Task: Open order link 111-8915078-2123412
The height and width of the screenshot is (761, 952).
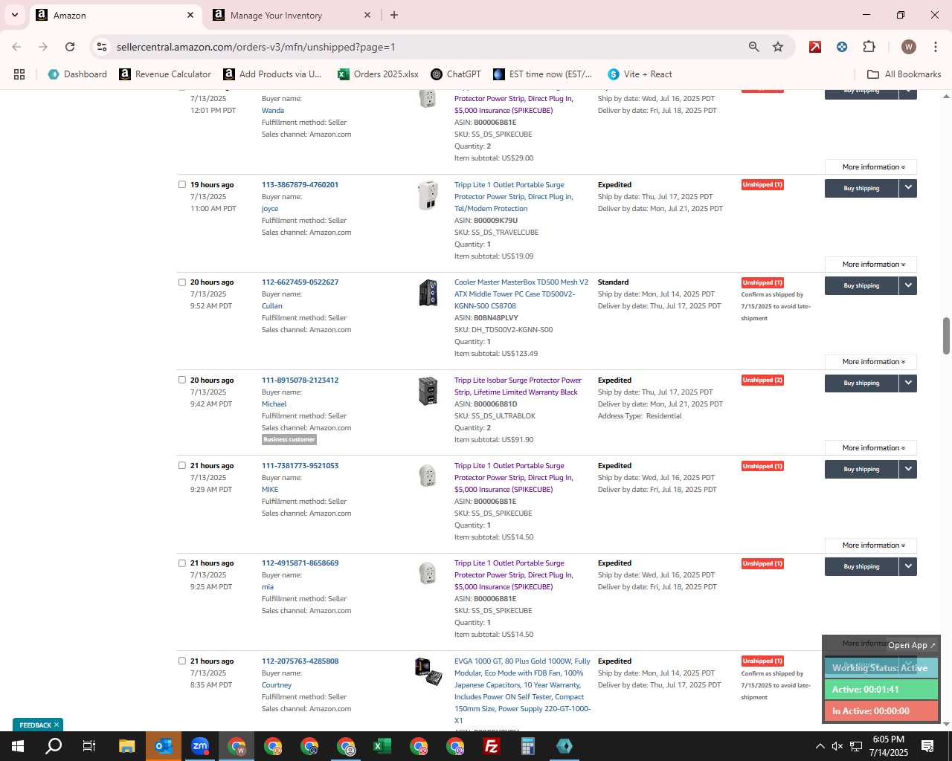Action: point(300,380)
